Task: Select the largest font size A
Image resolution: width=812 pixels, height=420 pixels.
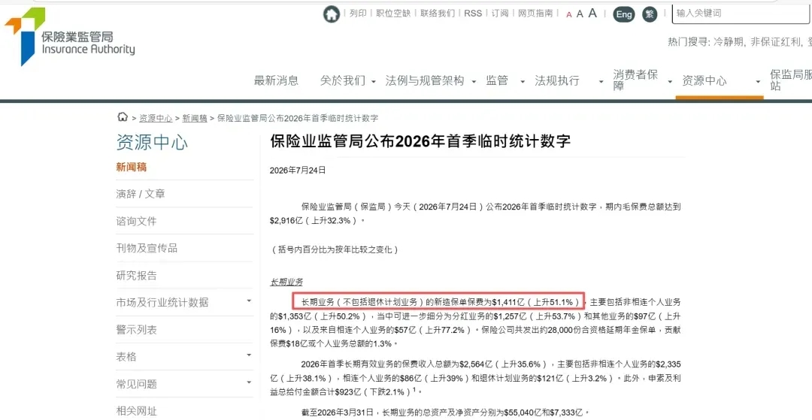Action: 592,14
